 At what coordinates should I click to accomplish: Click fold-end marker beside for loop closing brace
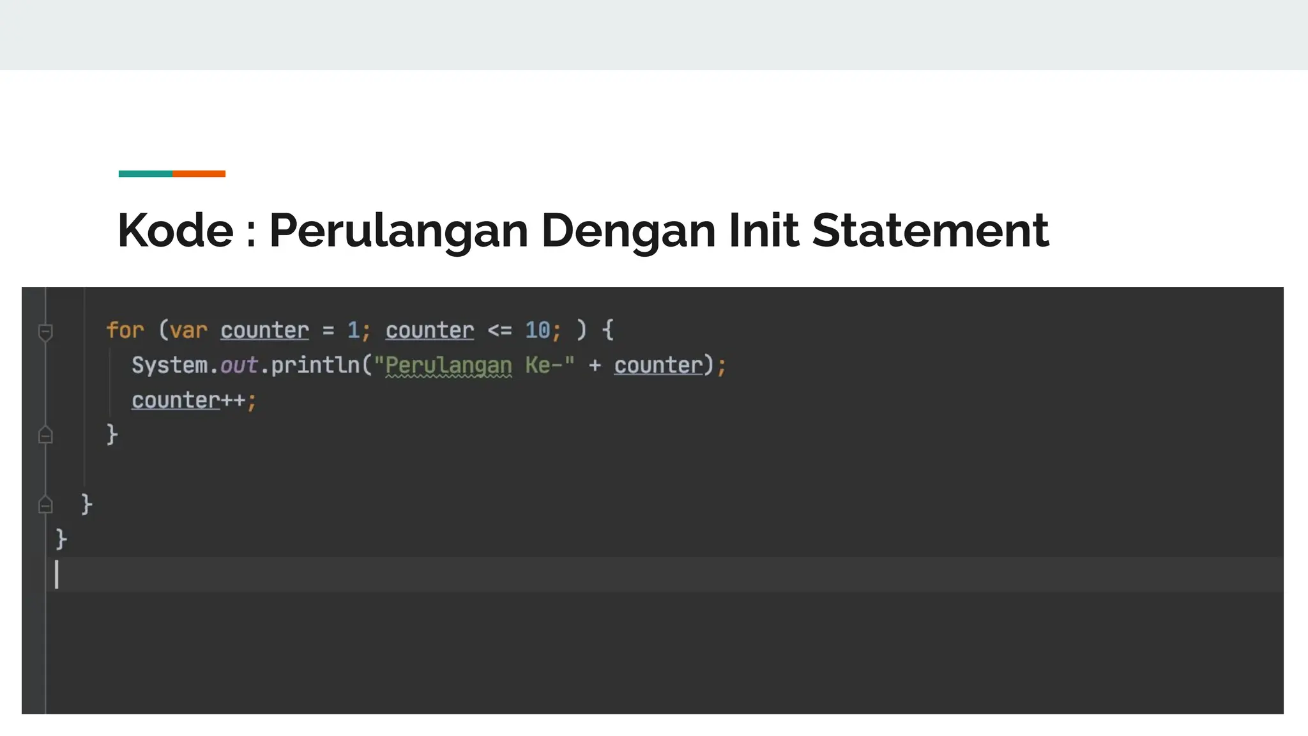click(45, 435)
